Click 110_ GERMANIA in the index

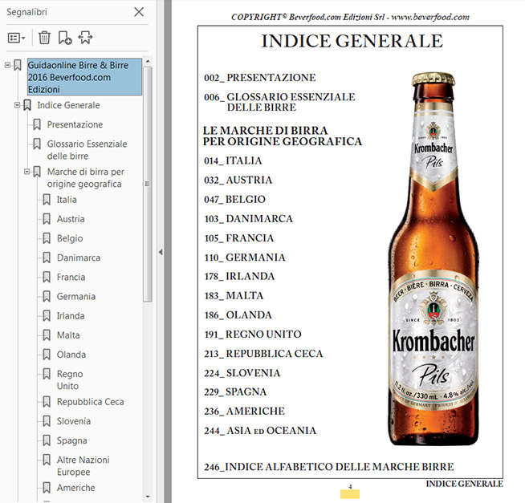[x=245, y=258]
